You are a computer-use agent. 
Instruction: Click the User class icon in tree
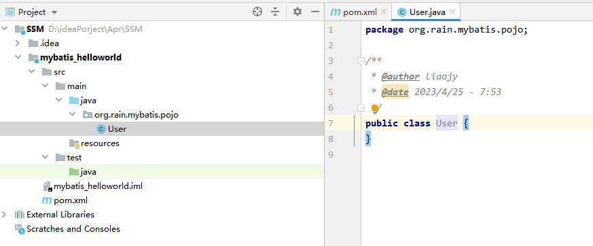pos(101,129)
